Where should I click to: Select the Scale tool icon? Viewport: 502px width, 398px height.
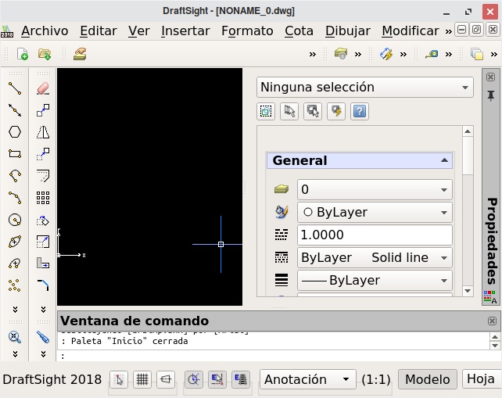(x=43, y=242)
